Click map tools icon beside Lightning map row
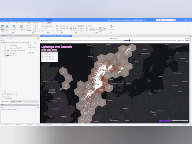The width and height of the screenshot is (192, 144). click(x=35, y=43)
